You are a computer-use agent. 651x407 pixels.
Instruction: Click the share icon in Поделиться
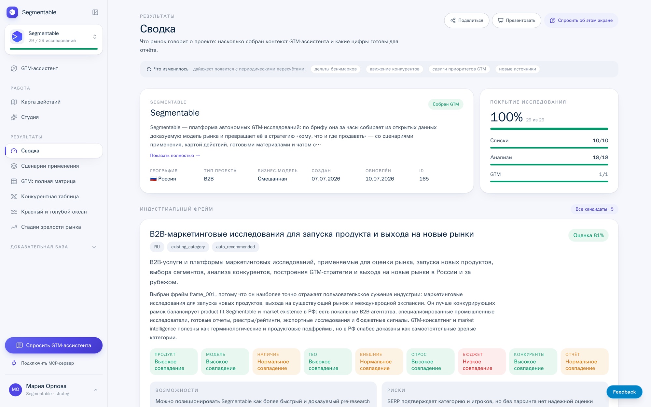coord(453,21)
